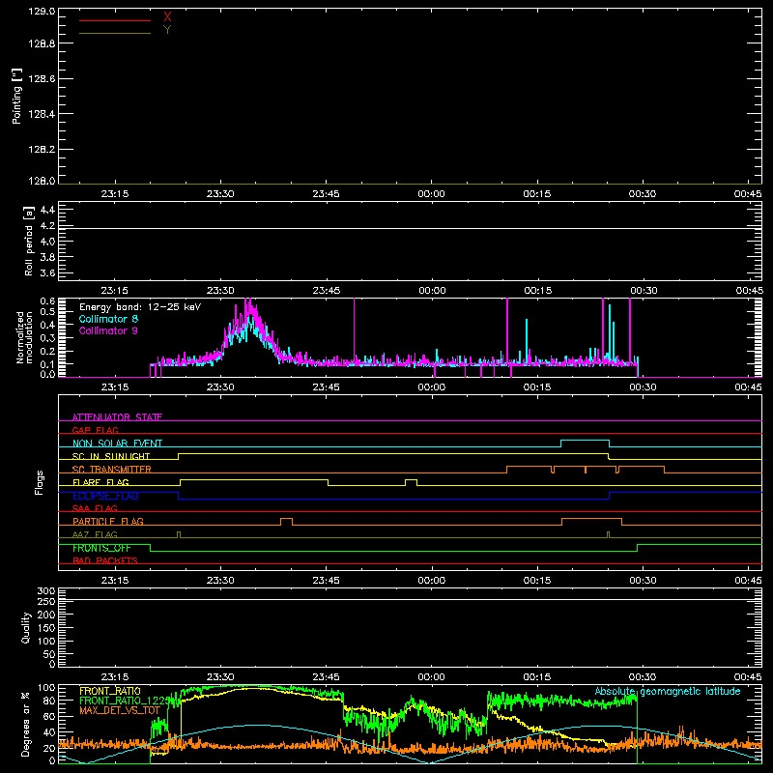The height and width of the screenshot is (773, 773).
Task: Click the orange 'MAX_DET_VS_TOT' legend entry
Action: click(120, 710)
